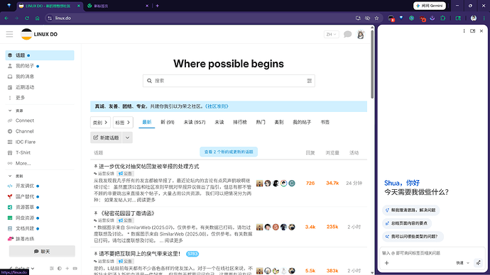Open 我的帖子 in sidebar
This screenshot has width=490, height=275.
(25, 66)
